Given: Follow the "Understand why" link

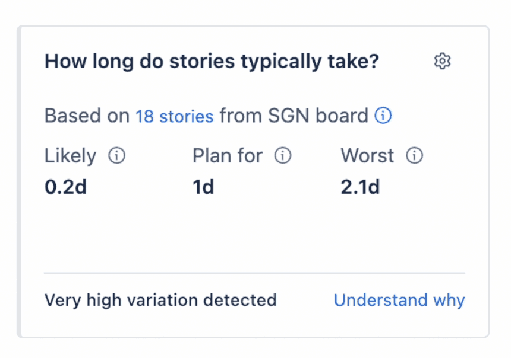Looking at the screenshot, I should tap(399, 300).
